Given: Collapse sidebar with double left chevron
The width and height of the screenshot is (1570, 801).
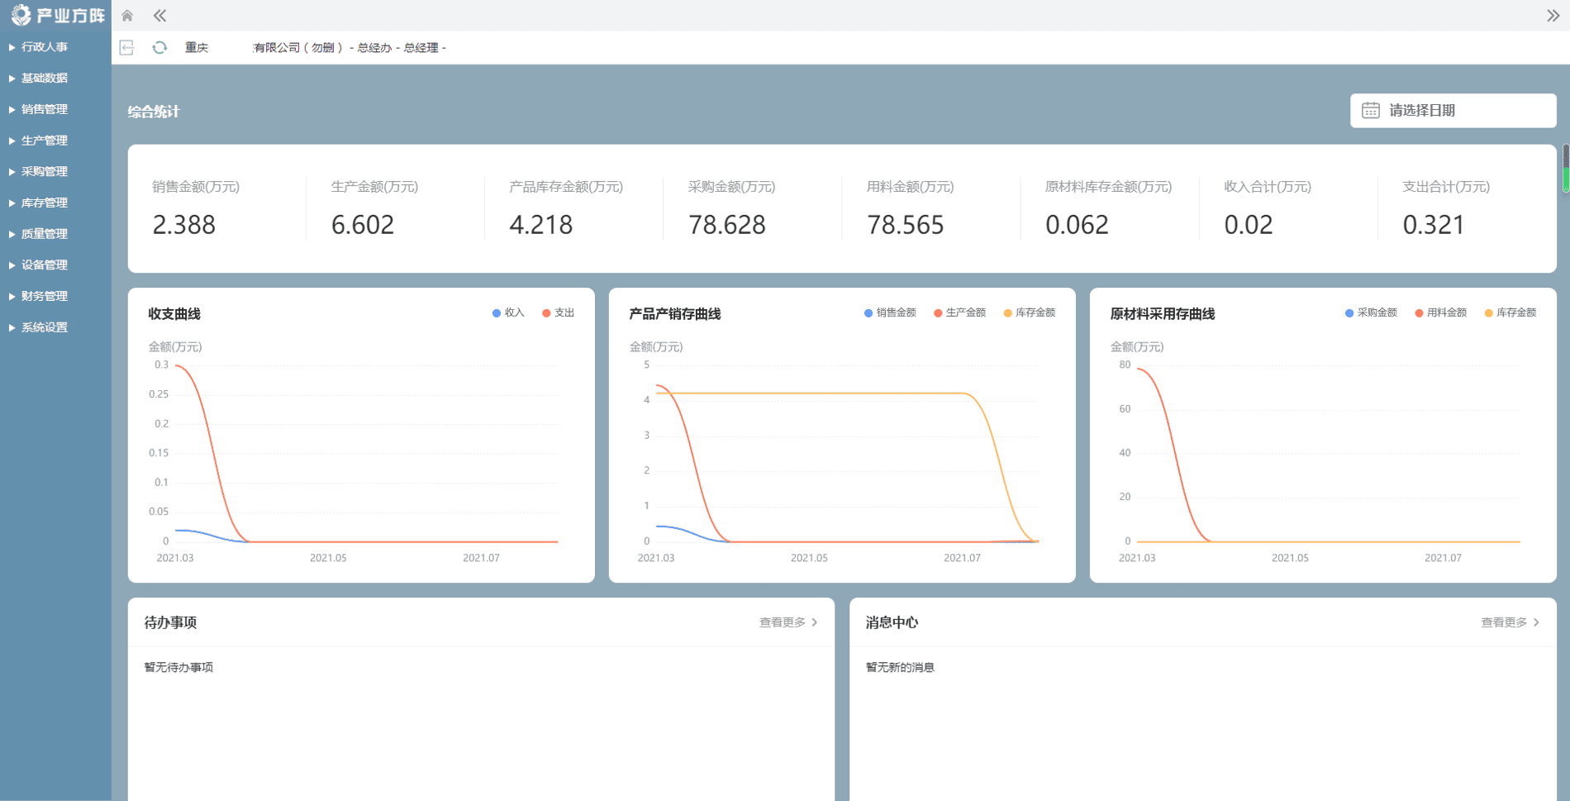Looking at the screenshot, I should coord(159,16).
